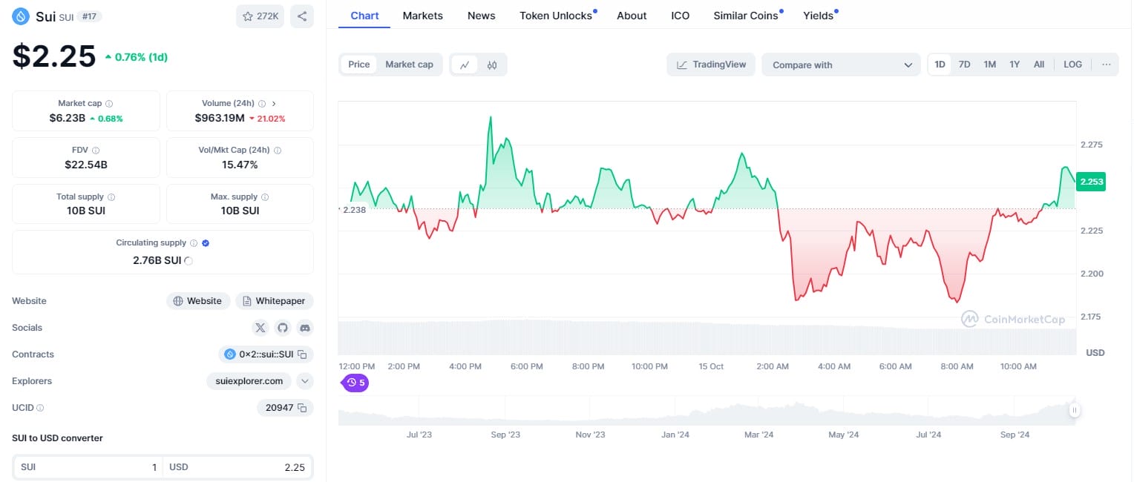Open the X (Twitter) social link
The height and width of the screenshot is (482, 1134).
tap(260, 328)
